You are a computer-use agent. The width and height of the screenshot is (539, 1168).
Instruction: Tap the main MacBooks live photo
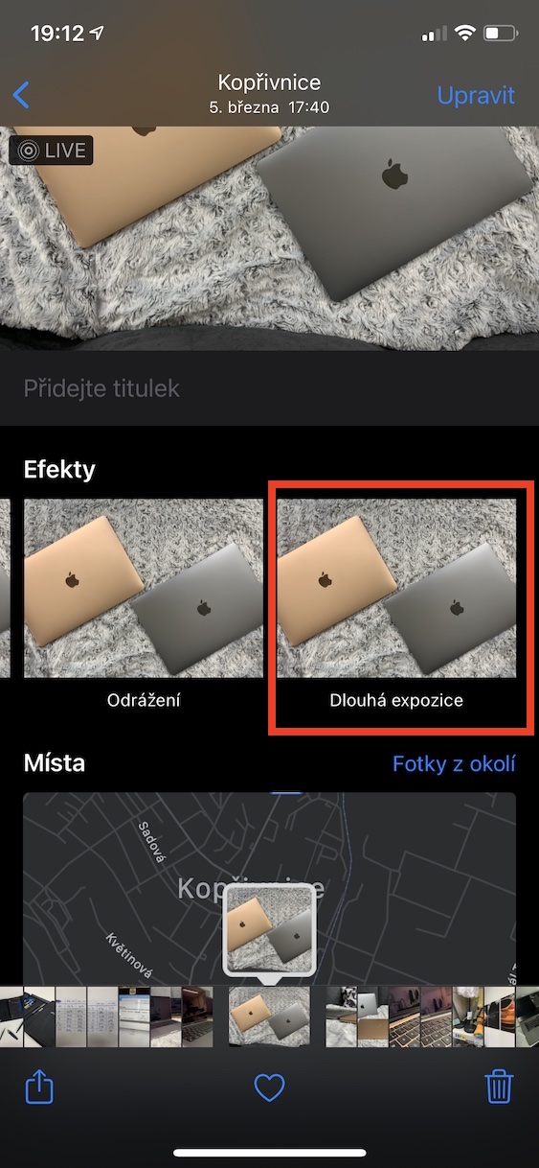click(269, 238)
